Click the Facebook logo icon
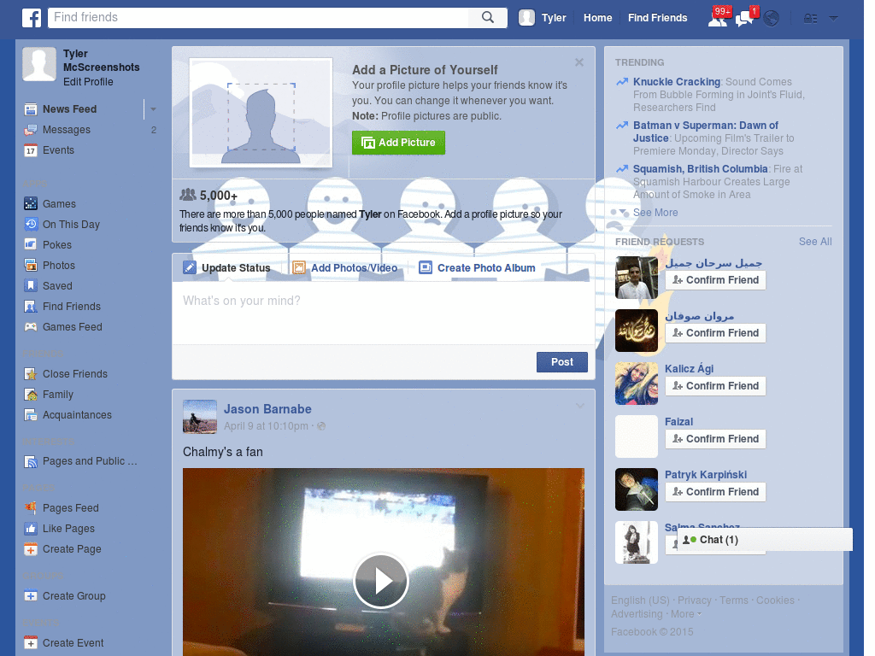Viewport: 875px width, 656px height. [x=32, y=18]
